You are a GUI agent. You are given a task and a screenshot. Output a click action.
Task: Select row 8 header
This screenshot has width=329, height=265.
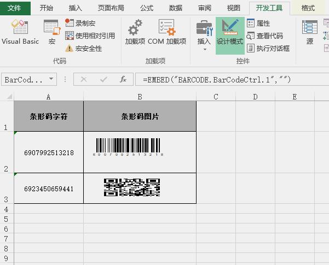pos(7,249)
